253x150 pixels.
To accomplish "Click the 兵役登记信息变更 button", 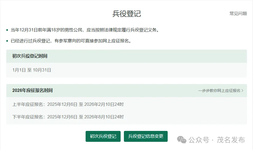I will 146,136.
